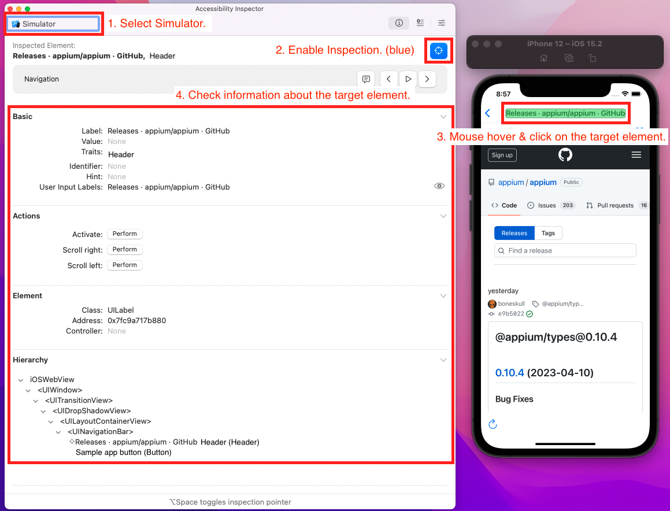Viewport: 670px width, 511px height.
Task: Collapse the Actions section
Action: [x=443, y=216]
